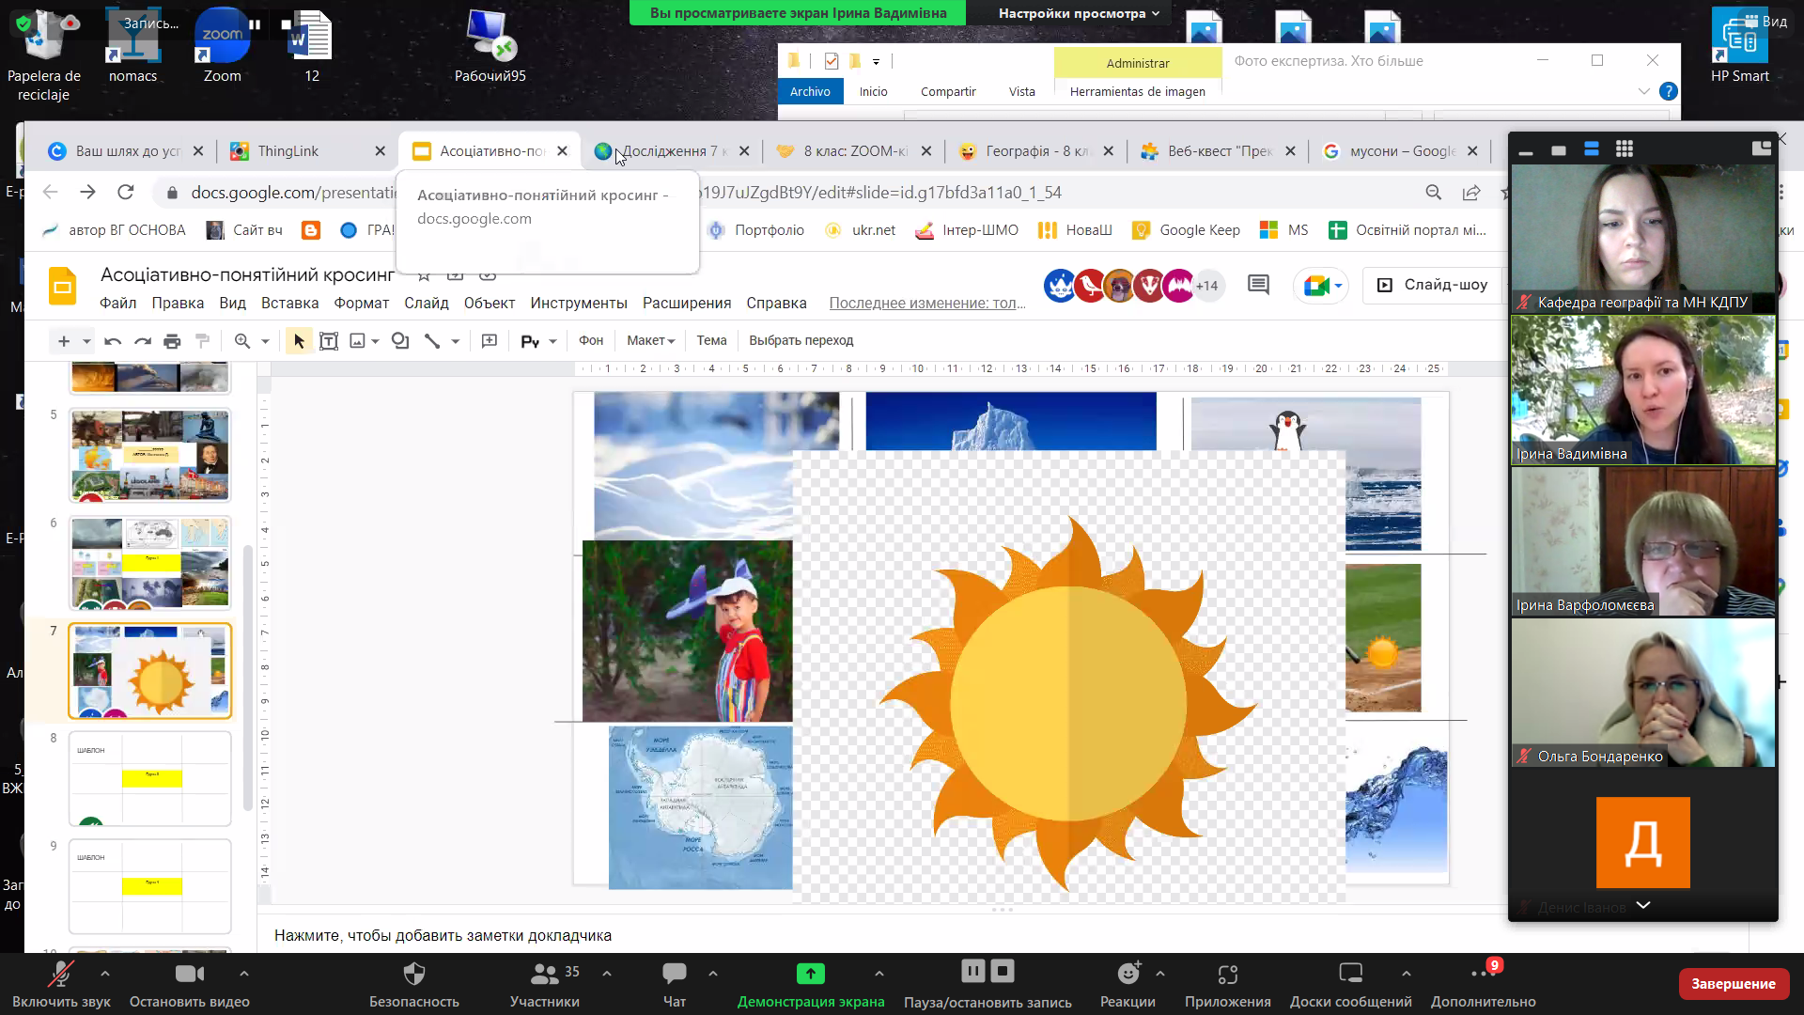Open Реакции reactions in Zoom
1804x1015 pixels.
(1127, 985)
